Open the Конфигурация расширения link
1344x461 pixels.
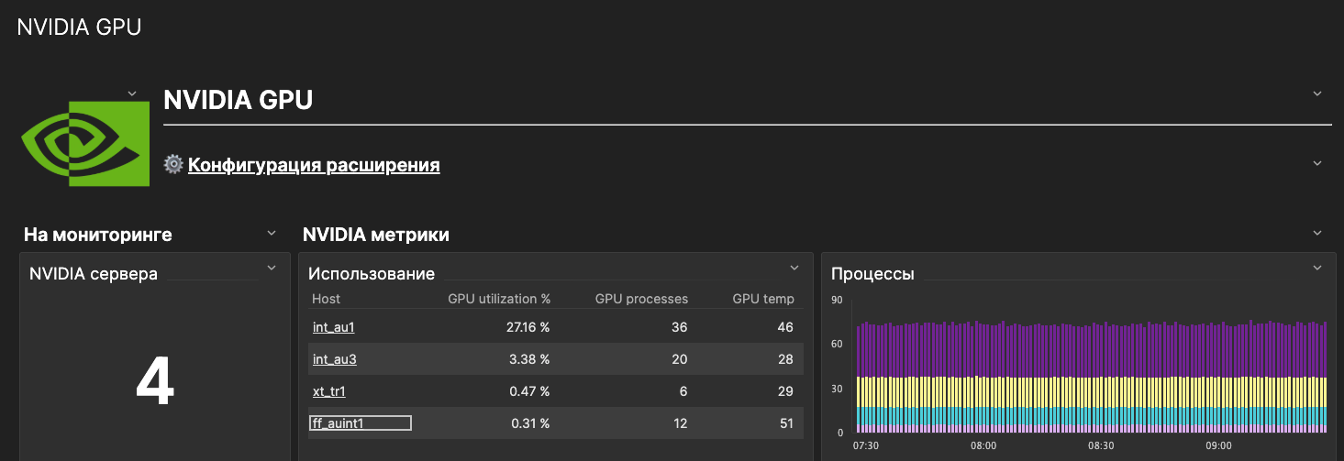[x=314, y=165]
